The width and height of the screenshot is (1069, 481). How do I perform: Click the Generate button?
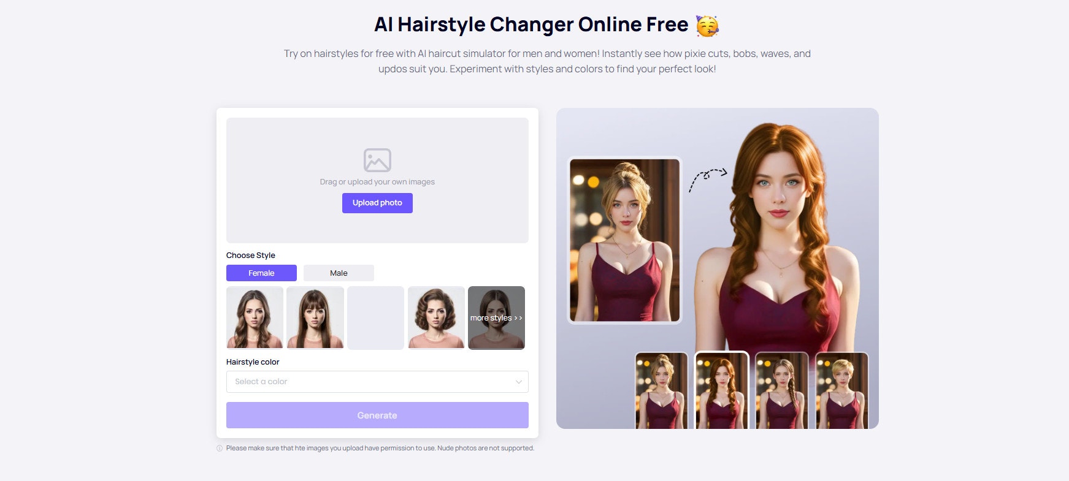[377, 415]
